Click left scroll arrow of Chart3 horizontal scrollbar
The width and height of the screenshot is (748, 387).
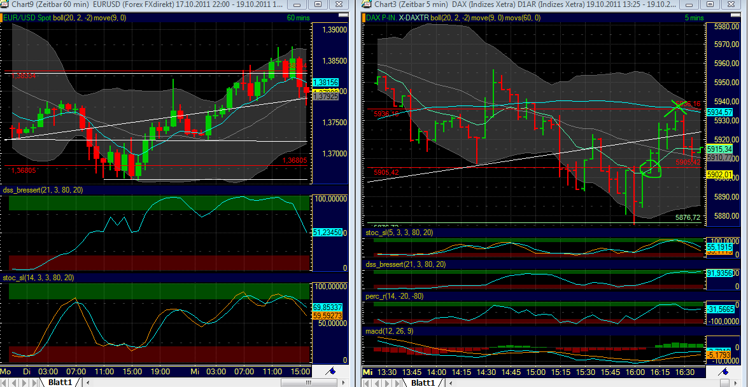click(x=450, y=383)
